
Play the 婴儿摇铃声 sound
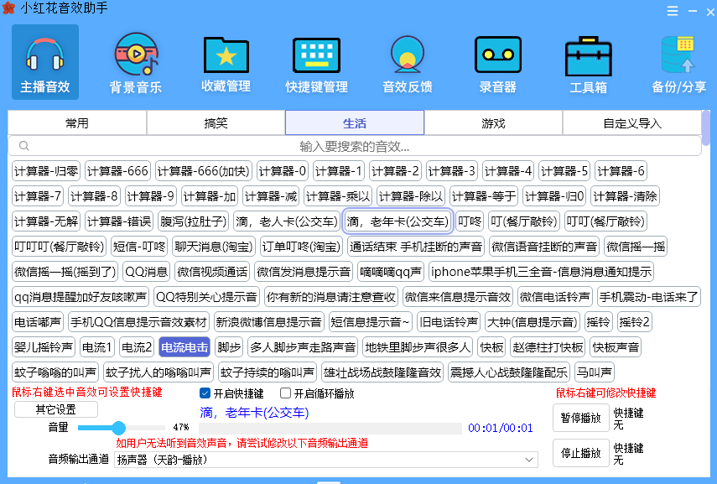click(44, 347)
